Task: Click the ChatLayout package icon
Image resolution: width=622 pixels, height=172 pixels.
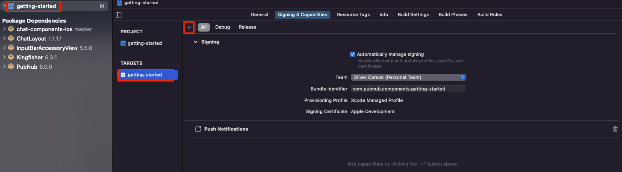Action: [x=11, y=38]
